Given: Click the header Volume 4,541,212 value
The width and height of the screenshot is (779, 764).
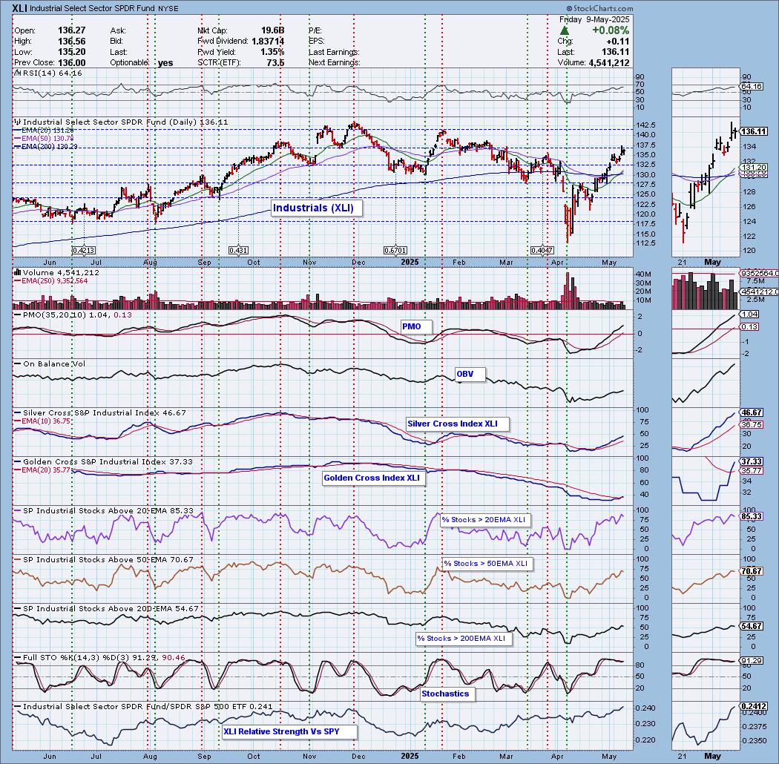Looking at the screenshot, I should pos(609,63).
